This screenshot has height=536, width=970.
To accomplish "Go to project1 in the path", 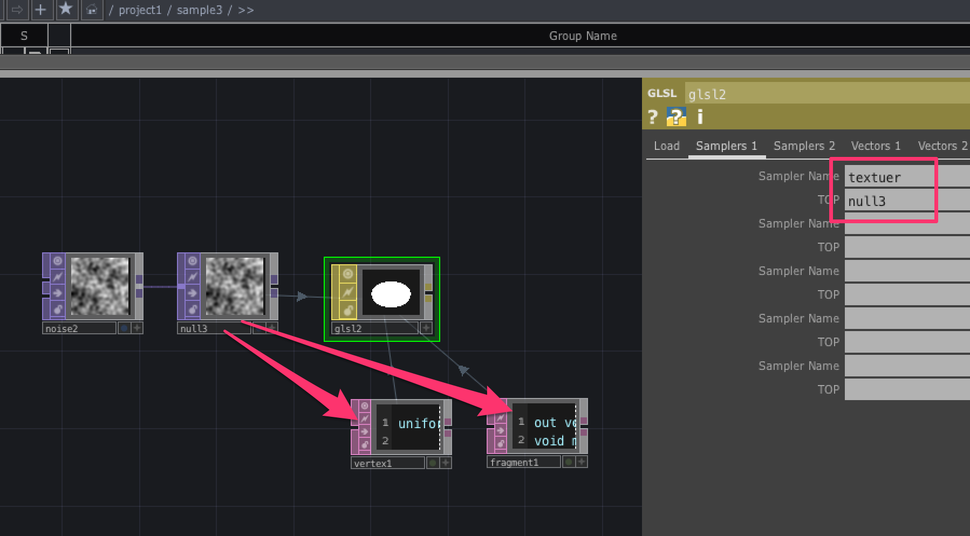I will click(x=140, y=10).
